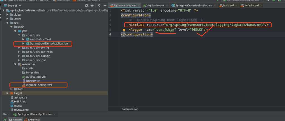Open SpringbootDemoApplication run tab

click(x=35, y=114)
